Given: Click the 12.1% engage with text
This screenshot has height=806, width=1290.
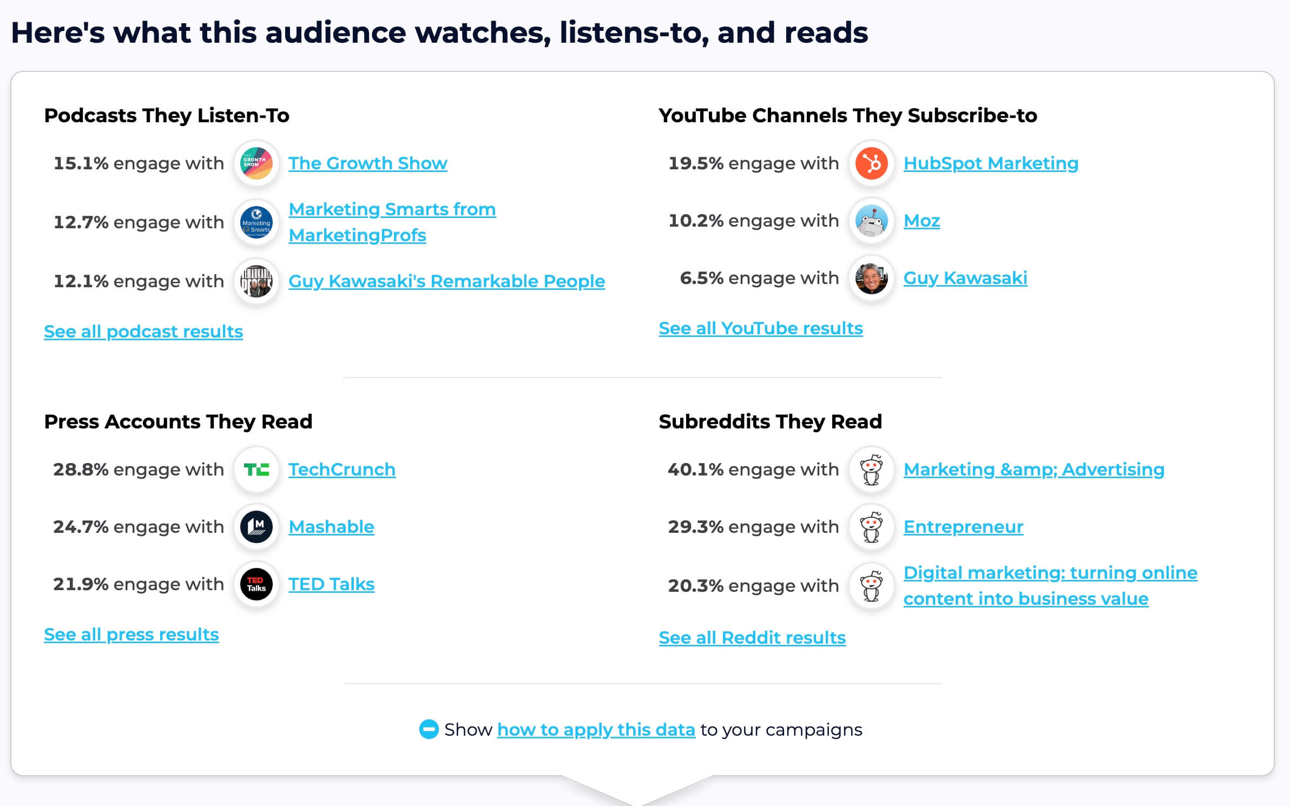Looking at the screenshot, I should click(139, 281).
